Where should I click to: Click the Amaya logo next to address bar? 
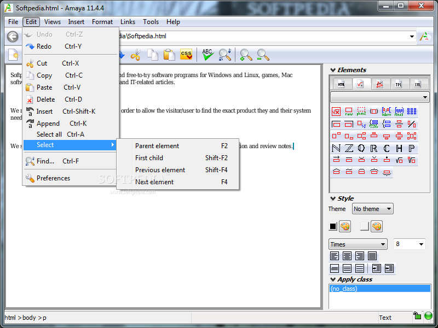(424, 37)
